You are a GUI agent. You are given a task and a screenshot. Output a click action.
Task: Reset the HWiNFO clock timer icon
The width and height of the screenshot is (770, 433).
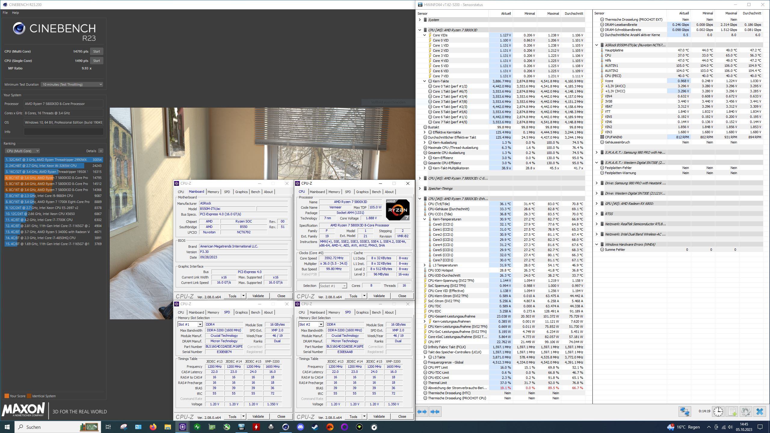point(718,411)
